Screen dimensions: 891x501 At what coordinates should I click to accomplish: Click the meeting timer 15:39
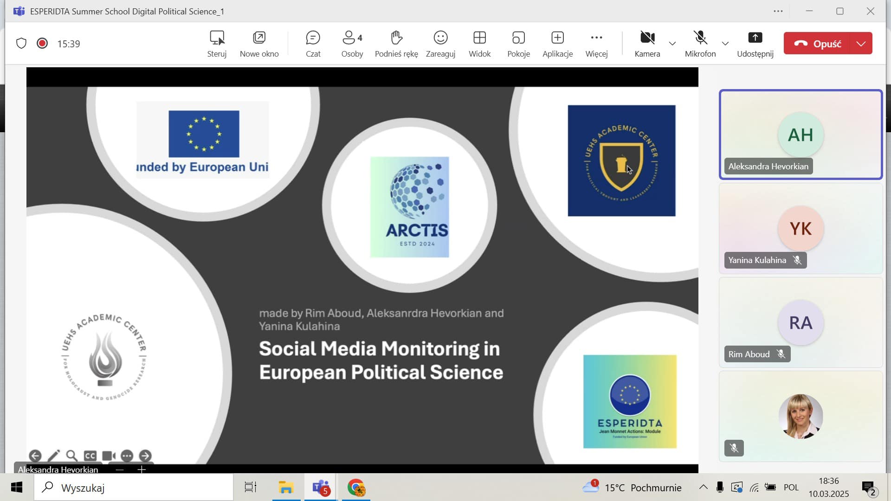[x=69, y=44]
